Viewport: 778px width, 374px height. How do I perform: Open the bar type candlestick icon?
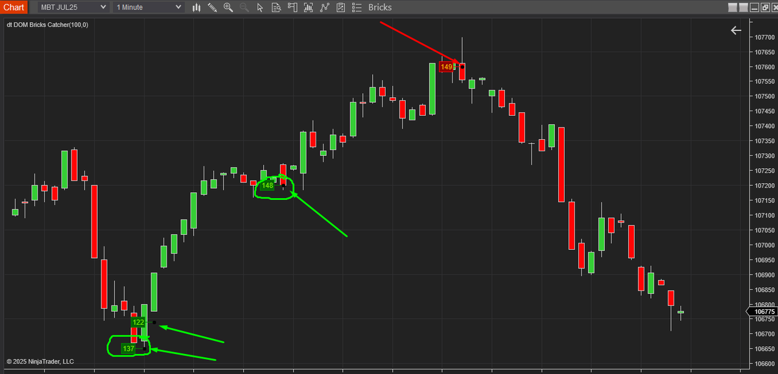(x=196, y=8)
